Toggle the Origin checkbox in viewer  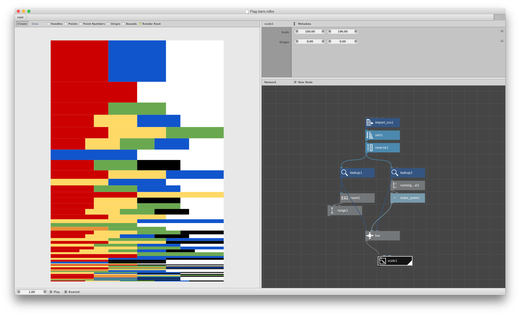coord(108,24)
